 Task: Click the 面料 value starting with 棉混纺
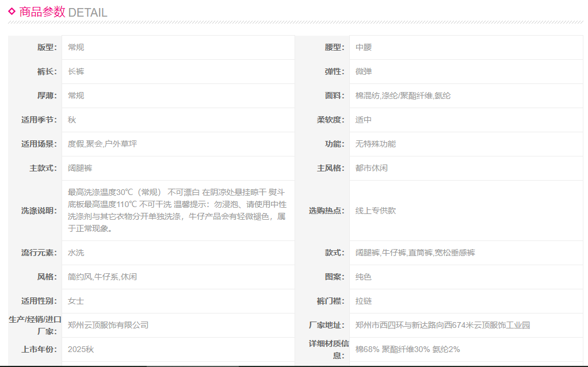tap(403, 95)
